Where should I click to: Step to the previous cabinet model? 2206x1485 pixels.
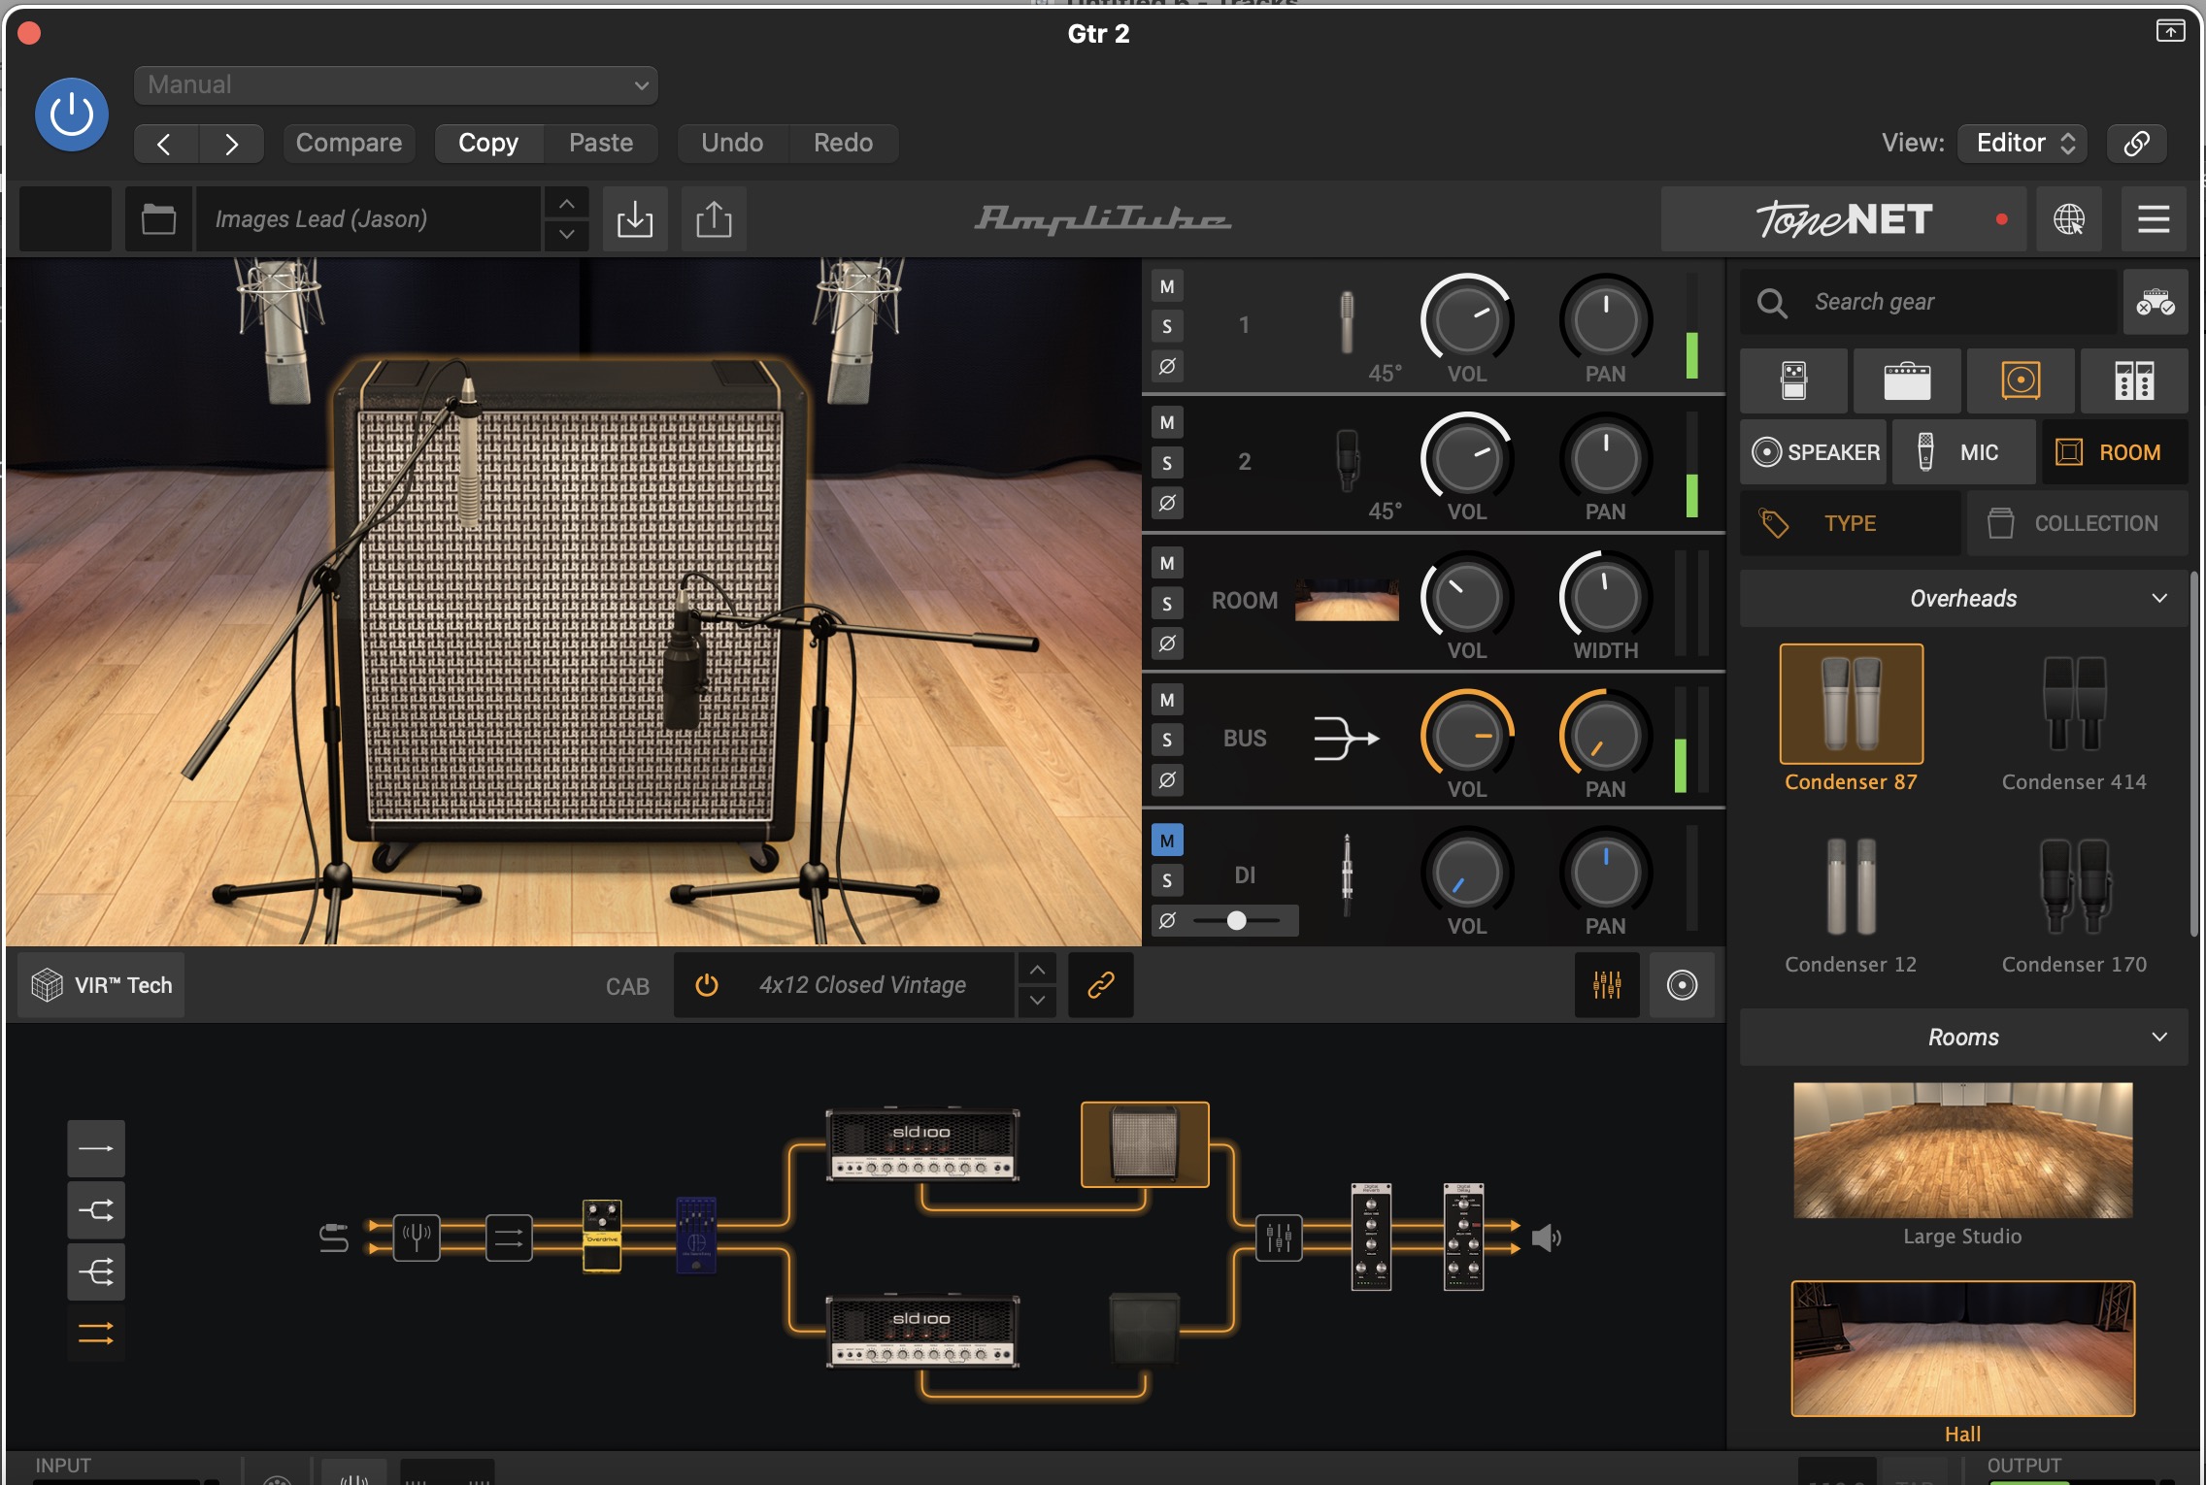click(x=1037, y=970)
